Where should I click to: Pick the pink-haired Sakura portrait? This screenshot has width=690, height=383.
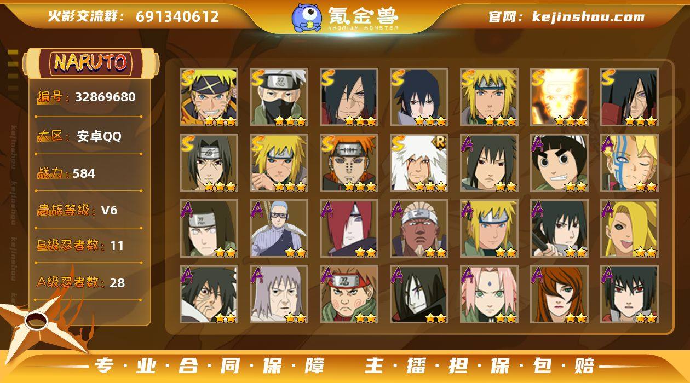click(x=489, y=294)
